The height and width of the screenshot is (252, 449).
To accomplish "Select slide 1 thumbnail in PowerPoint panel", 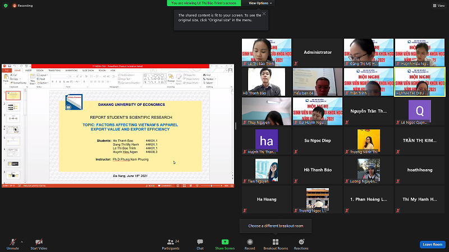I will tap(13, 95).
